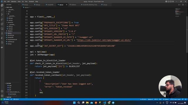Image resolution: width=188 pixels, height=105 pixels.
Task: Toggle Primary Side Bar layout icon
Action: [167, 1]
